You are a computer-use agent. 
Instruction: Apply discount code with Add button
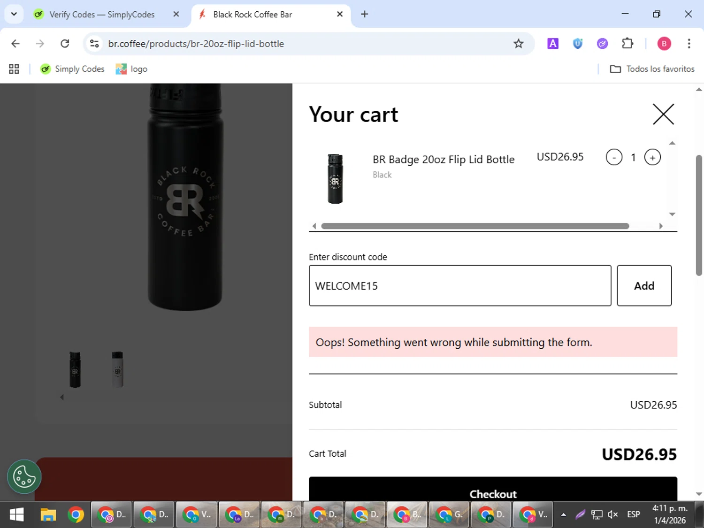pyautogui.click(x=644, y=285)
